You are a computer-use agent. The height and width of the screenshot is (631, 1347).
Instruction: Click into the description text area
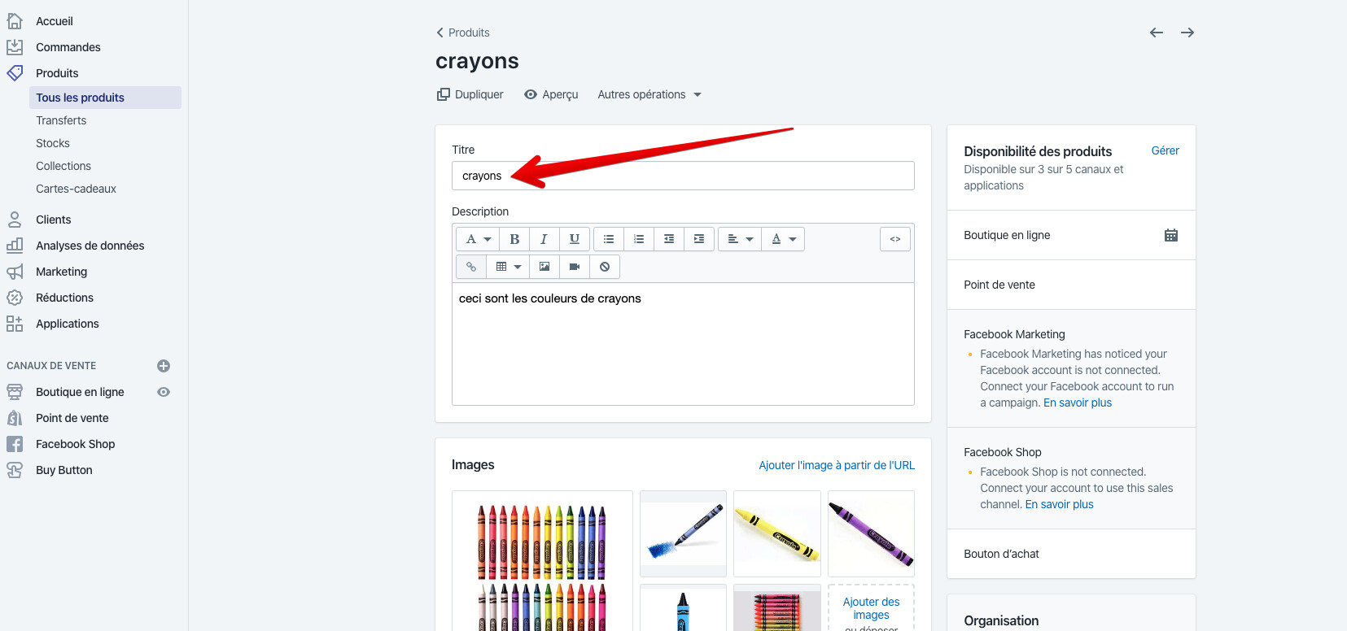click(683, 344)
